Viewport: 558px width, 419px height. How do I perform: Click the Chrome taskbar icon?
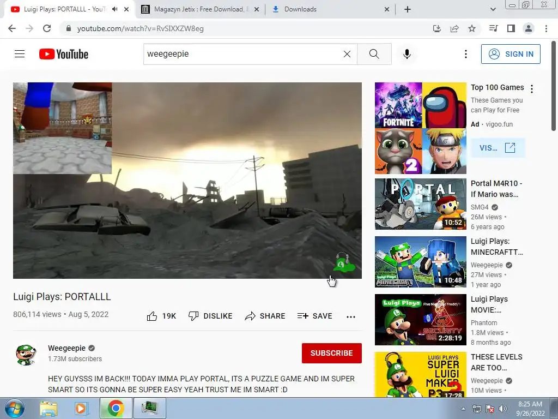click(116, 408)
